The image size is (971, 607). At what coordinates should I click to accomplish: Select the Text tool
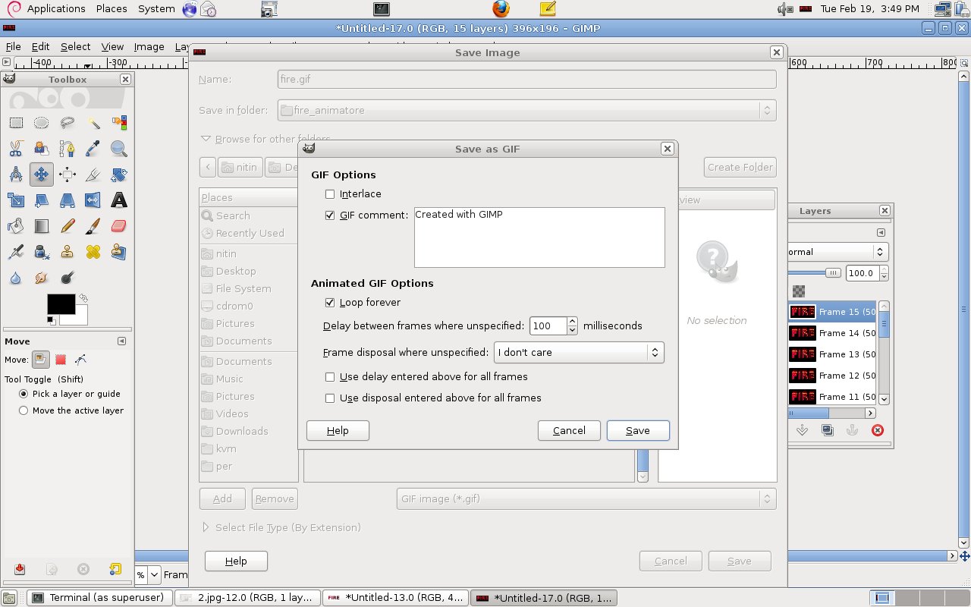[118, 200]
